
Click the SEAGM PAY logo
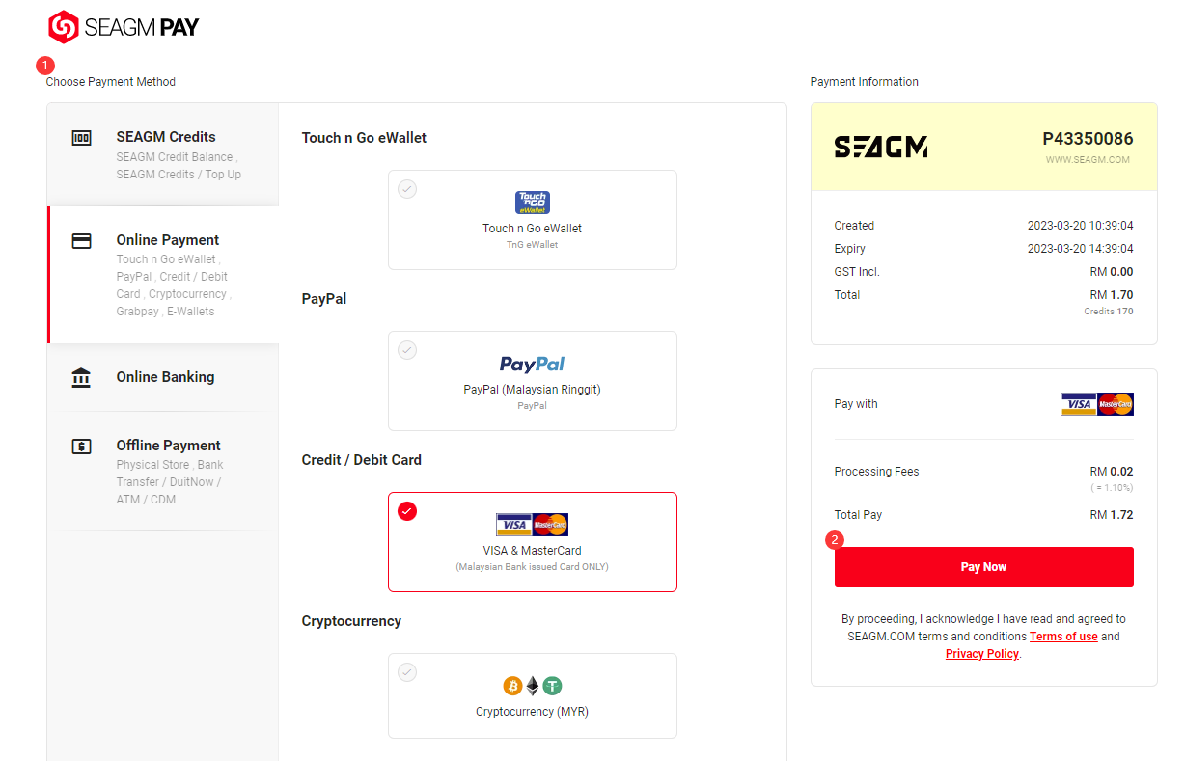pos(124,27)
